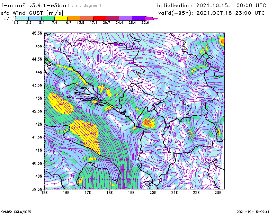Click the magenta arrow end of the legend
The image size is (277, 214).
pyautogui.click(x=151, y=18)
